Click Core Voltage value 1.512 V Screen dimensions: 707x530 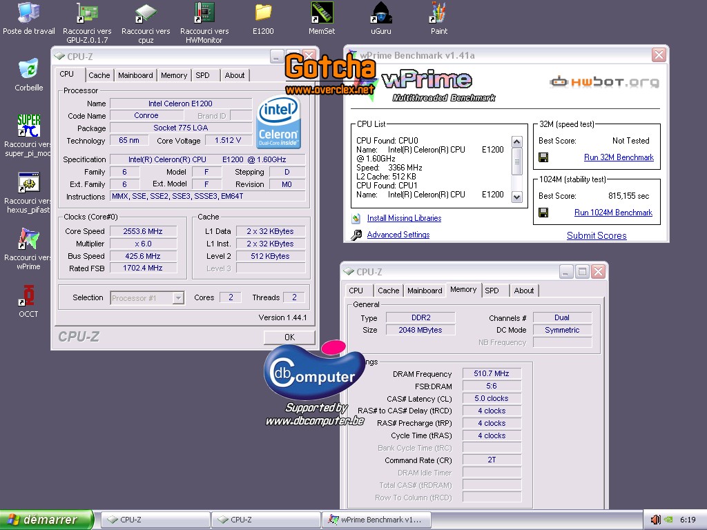coord(228,140)
